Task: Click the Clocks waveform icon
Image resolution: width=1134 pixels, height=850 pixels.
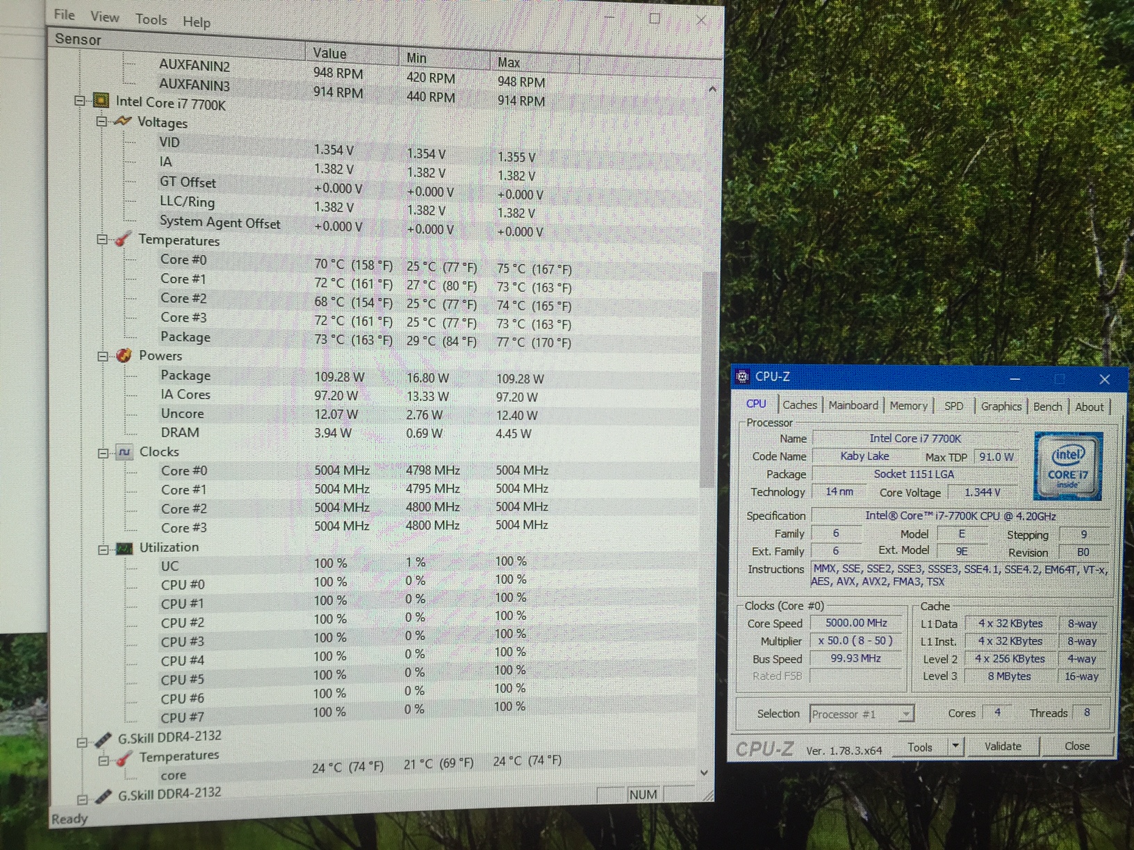Action: click(x=124, y=452)
